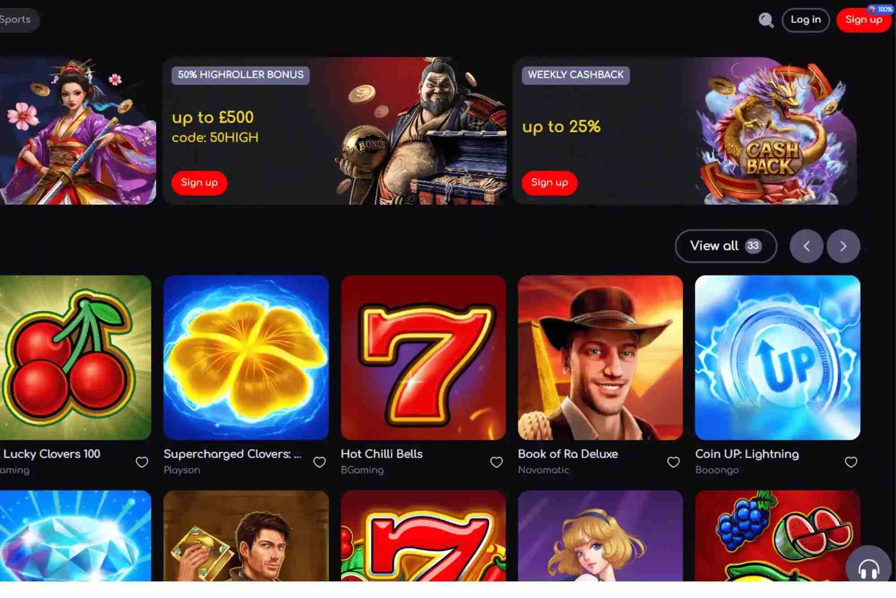
Task: Add Book of Ra Deluxe to favorites
Action: tap(673, 462)
